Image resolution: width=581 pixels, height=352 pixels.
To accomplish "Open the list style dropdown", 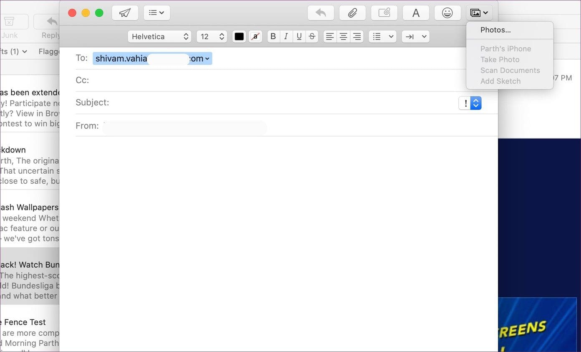I will (382, 37).
